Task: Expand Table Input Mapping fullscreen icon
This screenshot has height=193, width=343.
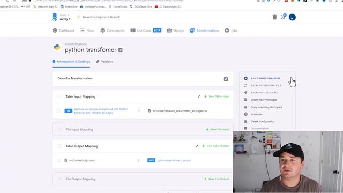Action: [199, 96]
